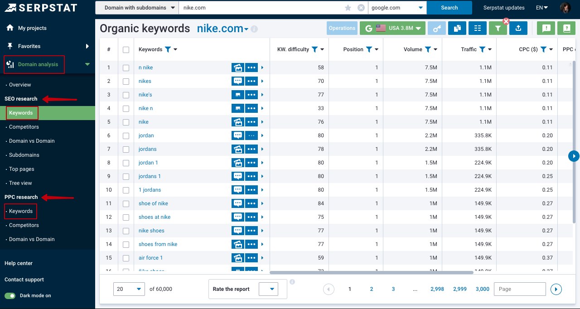The height and width of the screenshot is (309, 580).
Task: Open the help book question icon
Action: click(x=566, y=28)
